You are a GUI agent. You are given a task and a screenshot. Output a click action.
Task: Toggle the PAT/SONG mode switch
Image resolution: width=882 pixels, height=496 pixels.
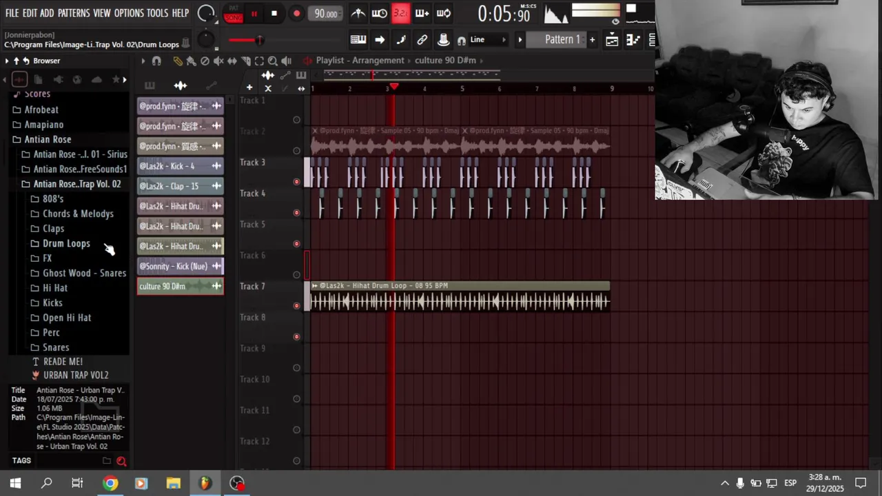(234, 13)
